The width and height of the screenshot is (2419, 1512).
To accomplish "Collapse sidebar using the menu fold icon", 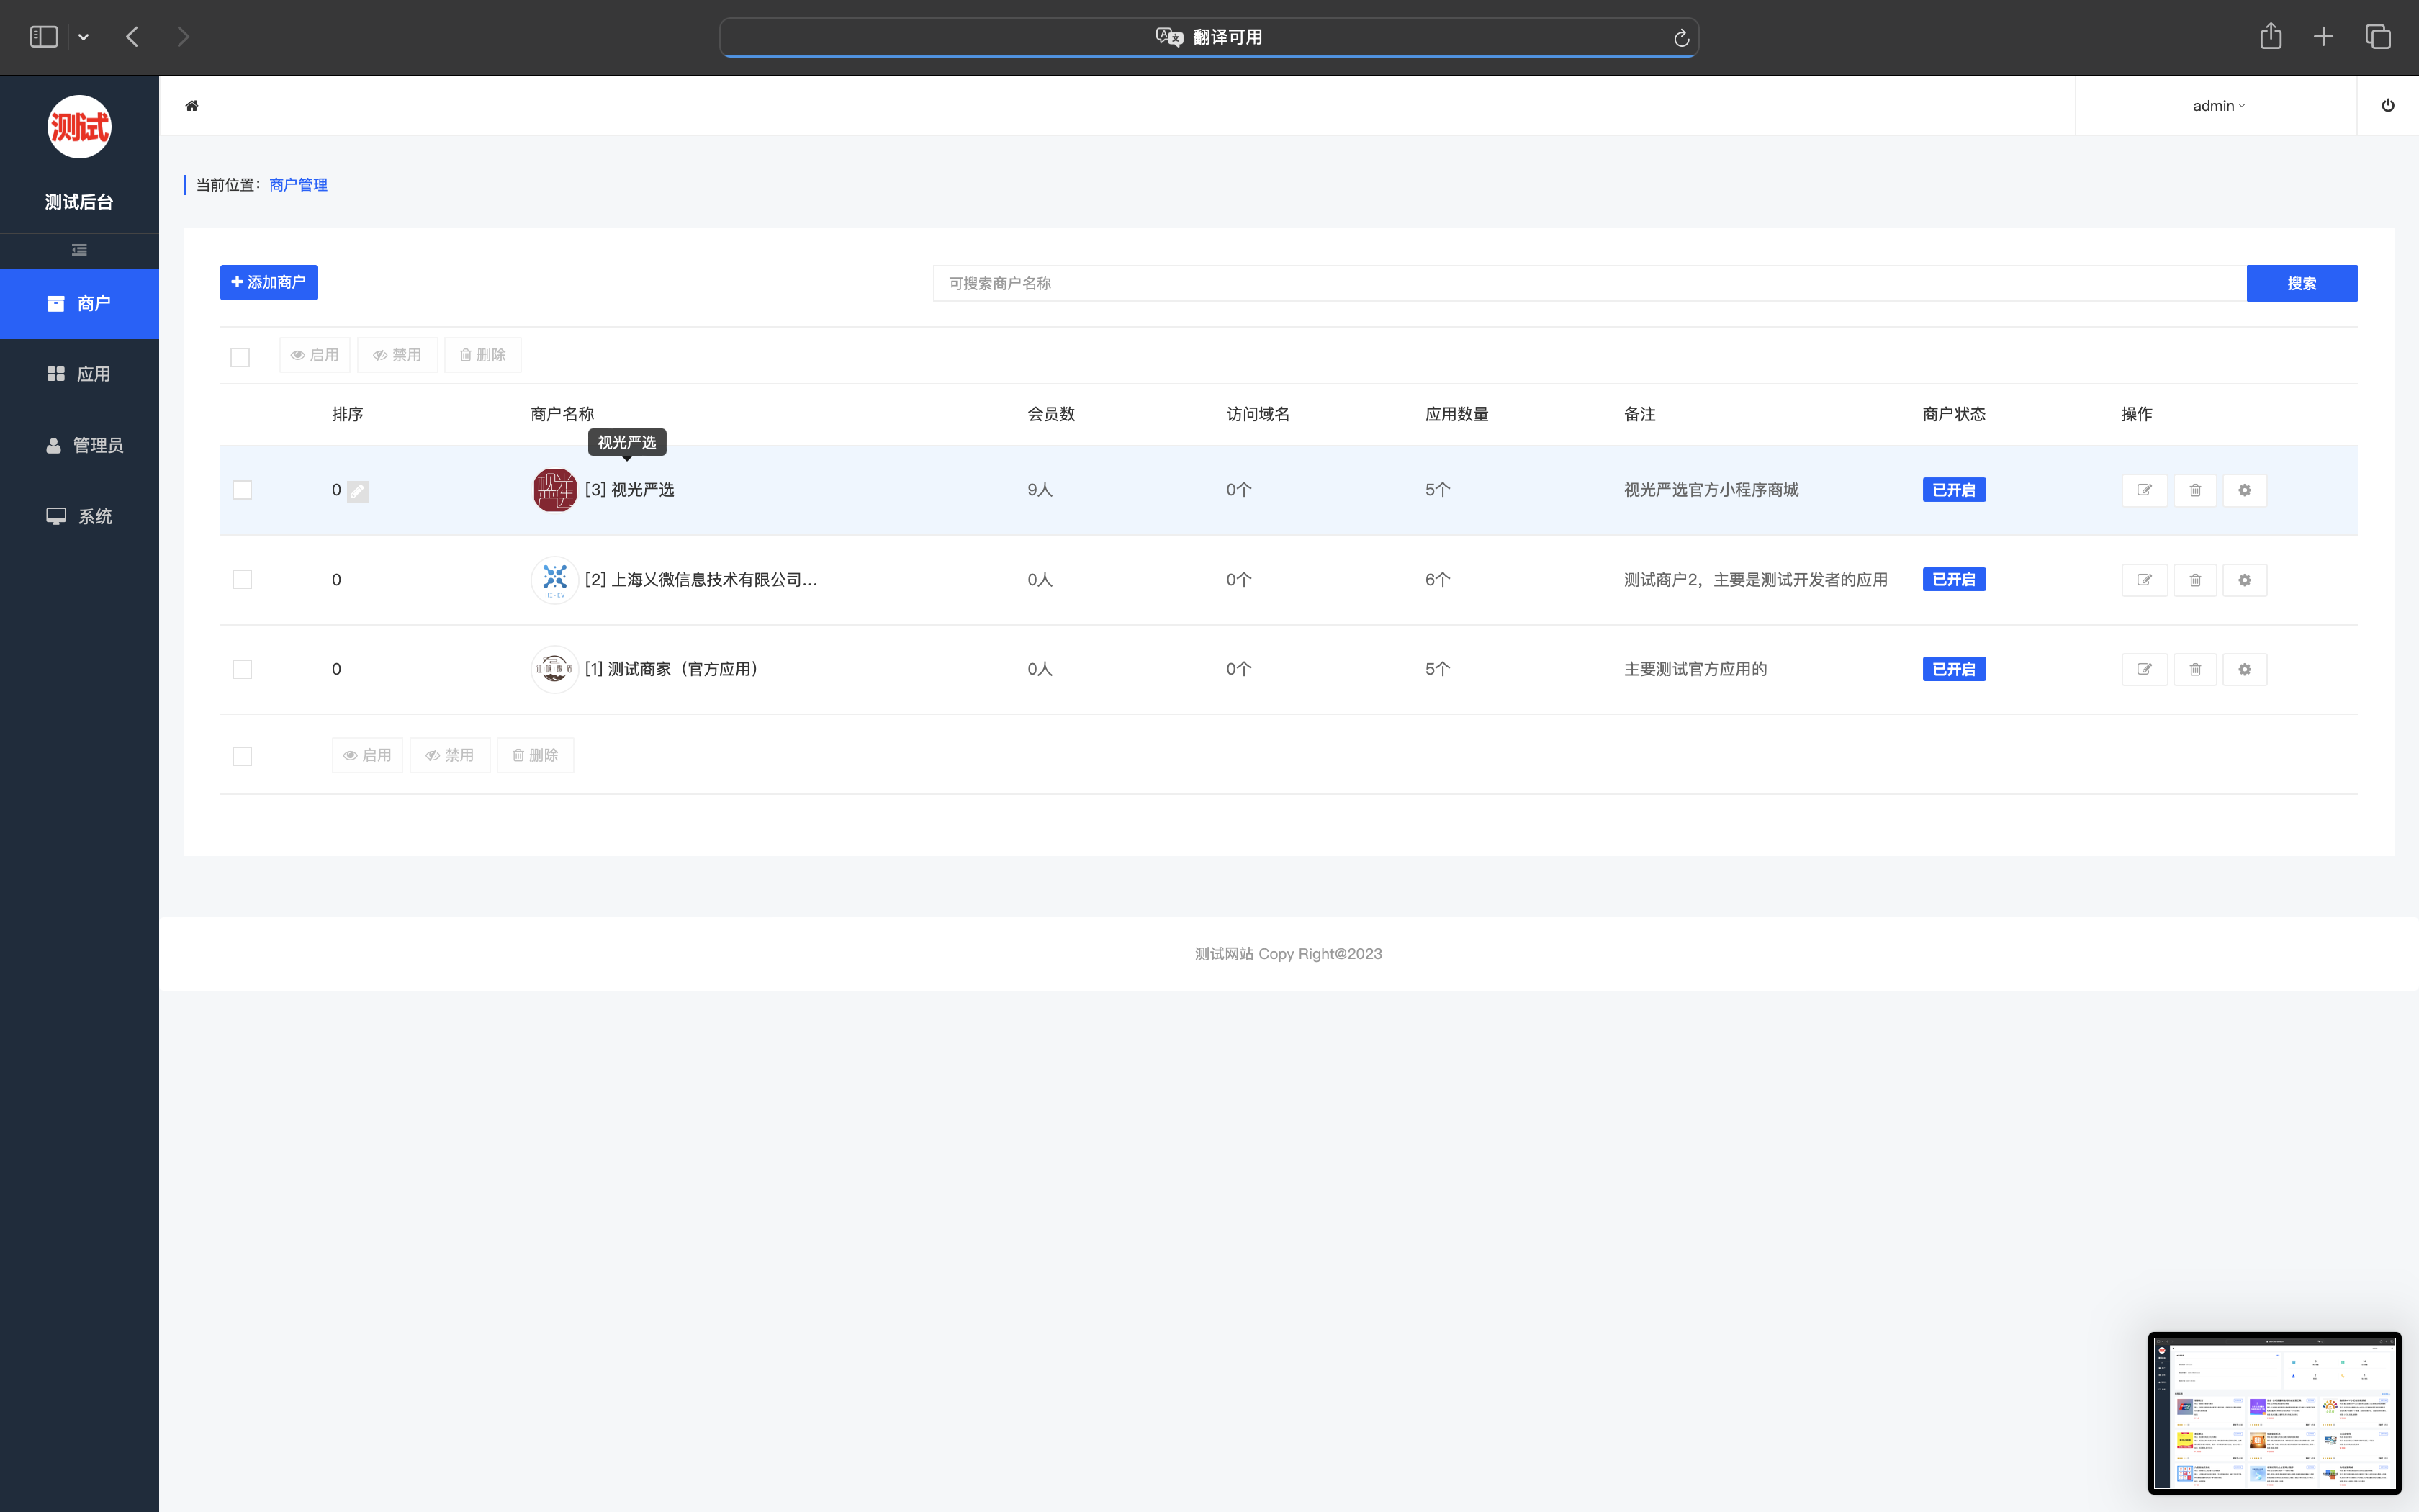I will click(79, 250).
